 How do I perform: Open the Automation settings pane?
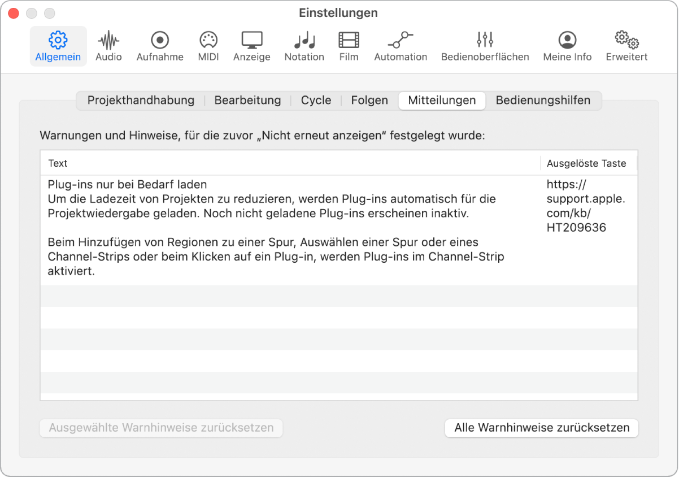click(401, 46)
